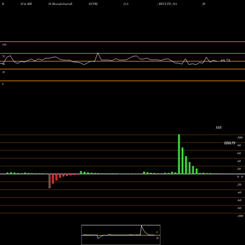Click the '80' label on MR axis

click(239, 146)
